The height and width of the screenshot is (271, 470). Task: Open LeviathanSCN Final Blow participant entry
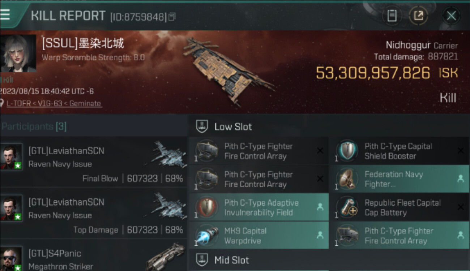click(x=93, y=162)
